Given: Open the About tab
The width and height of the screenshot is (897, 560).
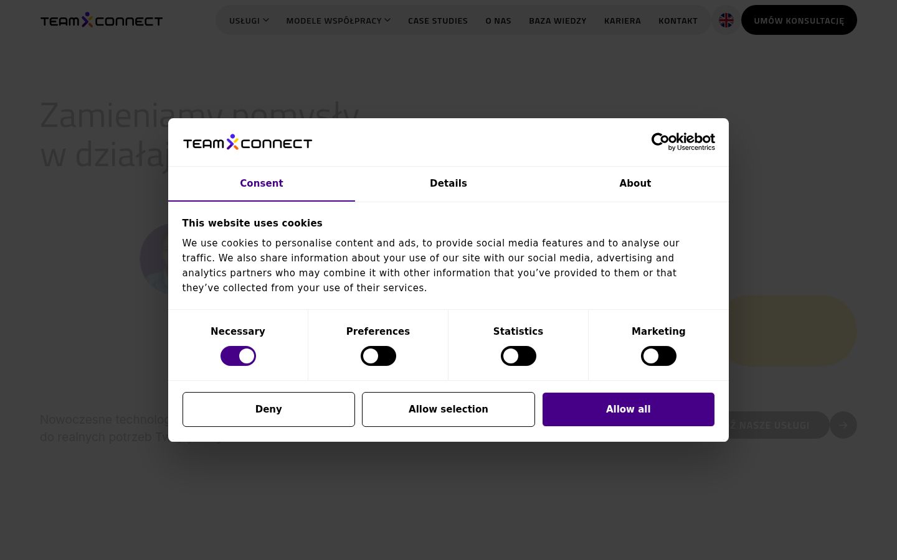Looking at the screenshot, I should point(635,184).
